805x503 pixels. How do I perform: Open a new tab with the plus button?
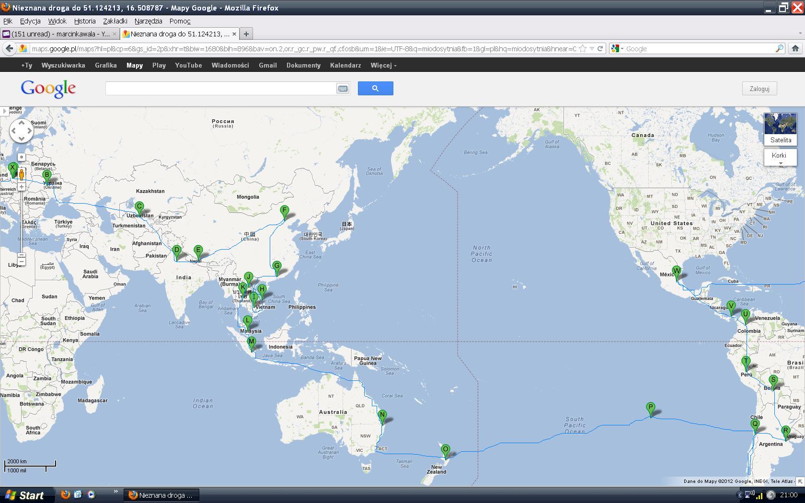(246, 34)
